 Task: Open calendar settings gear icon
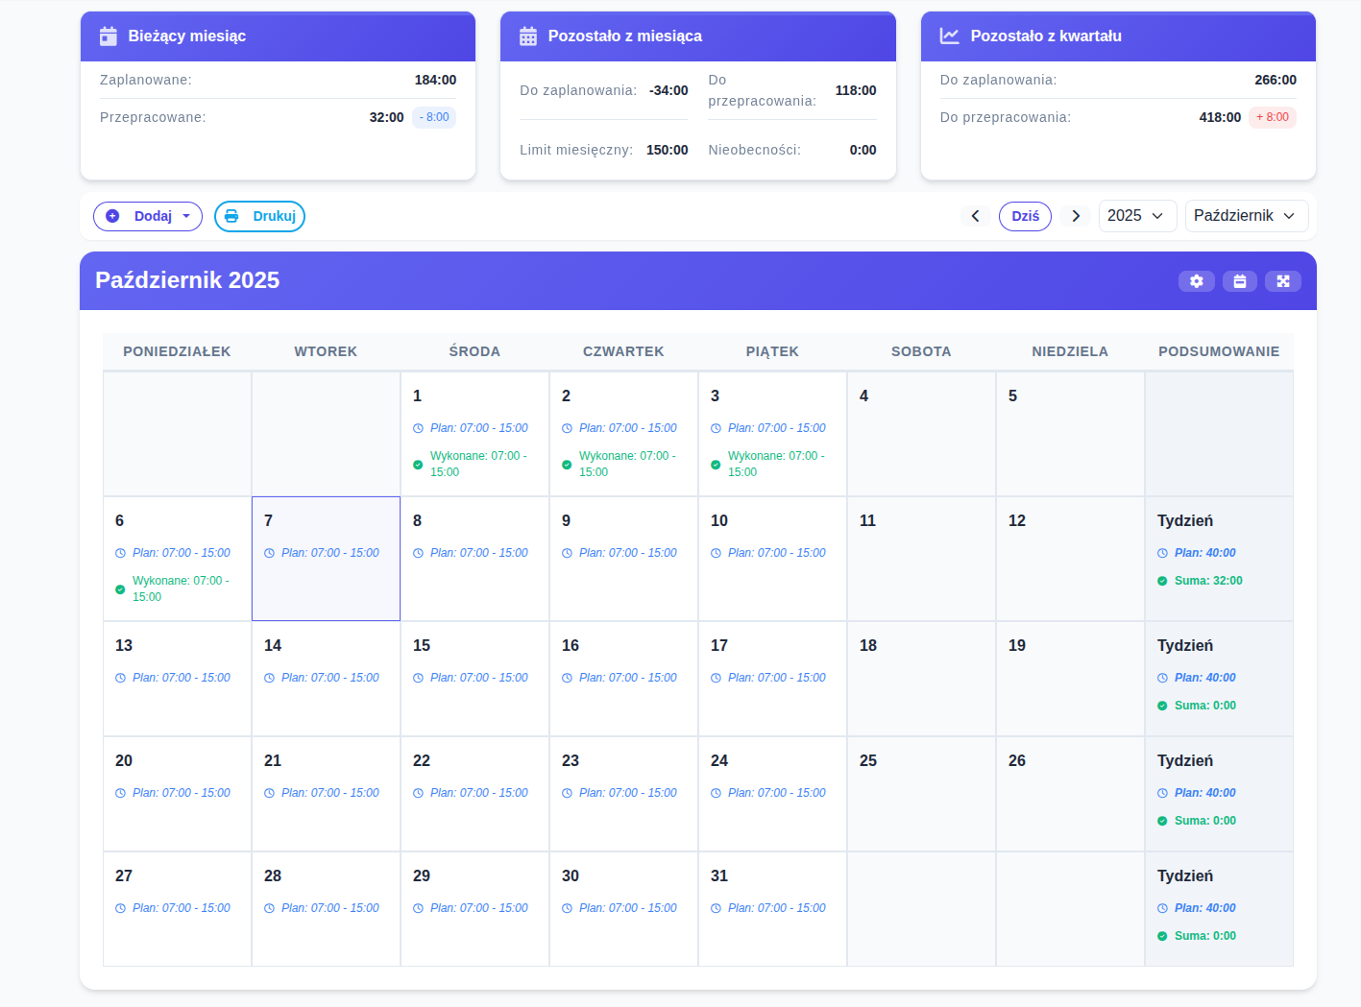pos(1196,281)
